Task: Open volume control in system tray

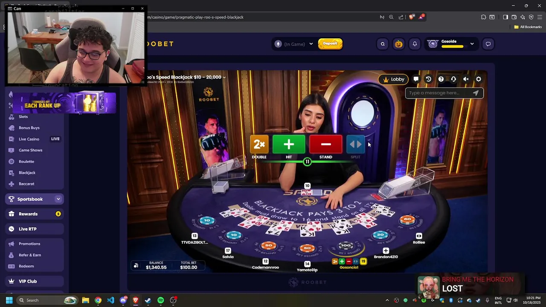Action: 516,300
